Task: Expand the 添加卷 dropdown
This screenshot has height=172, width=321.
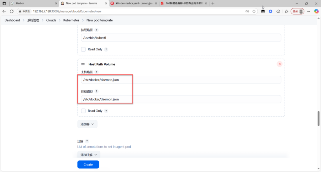Action: (x=87, y=124)
